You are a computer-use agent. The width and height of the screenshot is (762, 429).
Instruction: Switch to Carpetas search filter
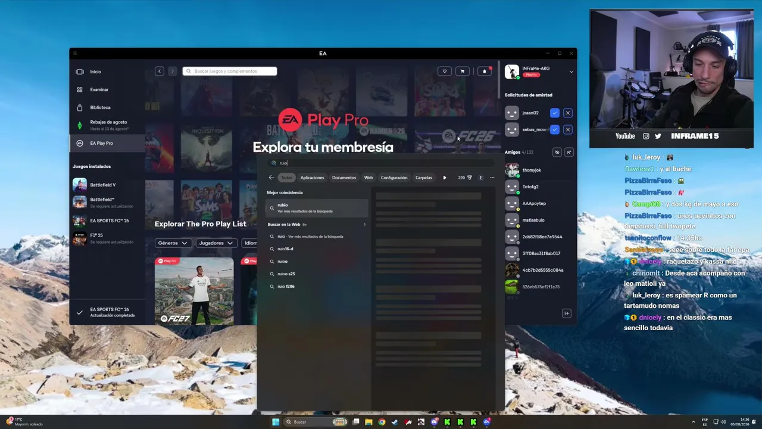tap(424, 178)
